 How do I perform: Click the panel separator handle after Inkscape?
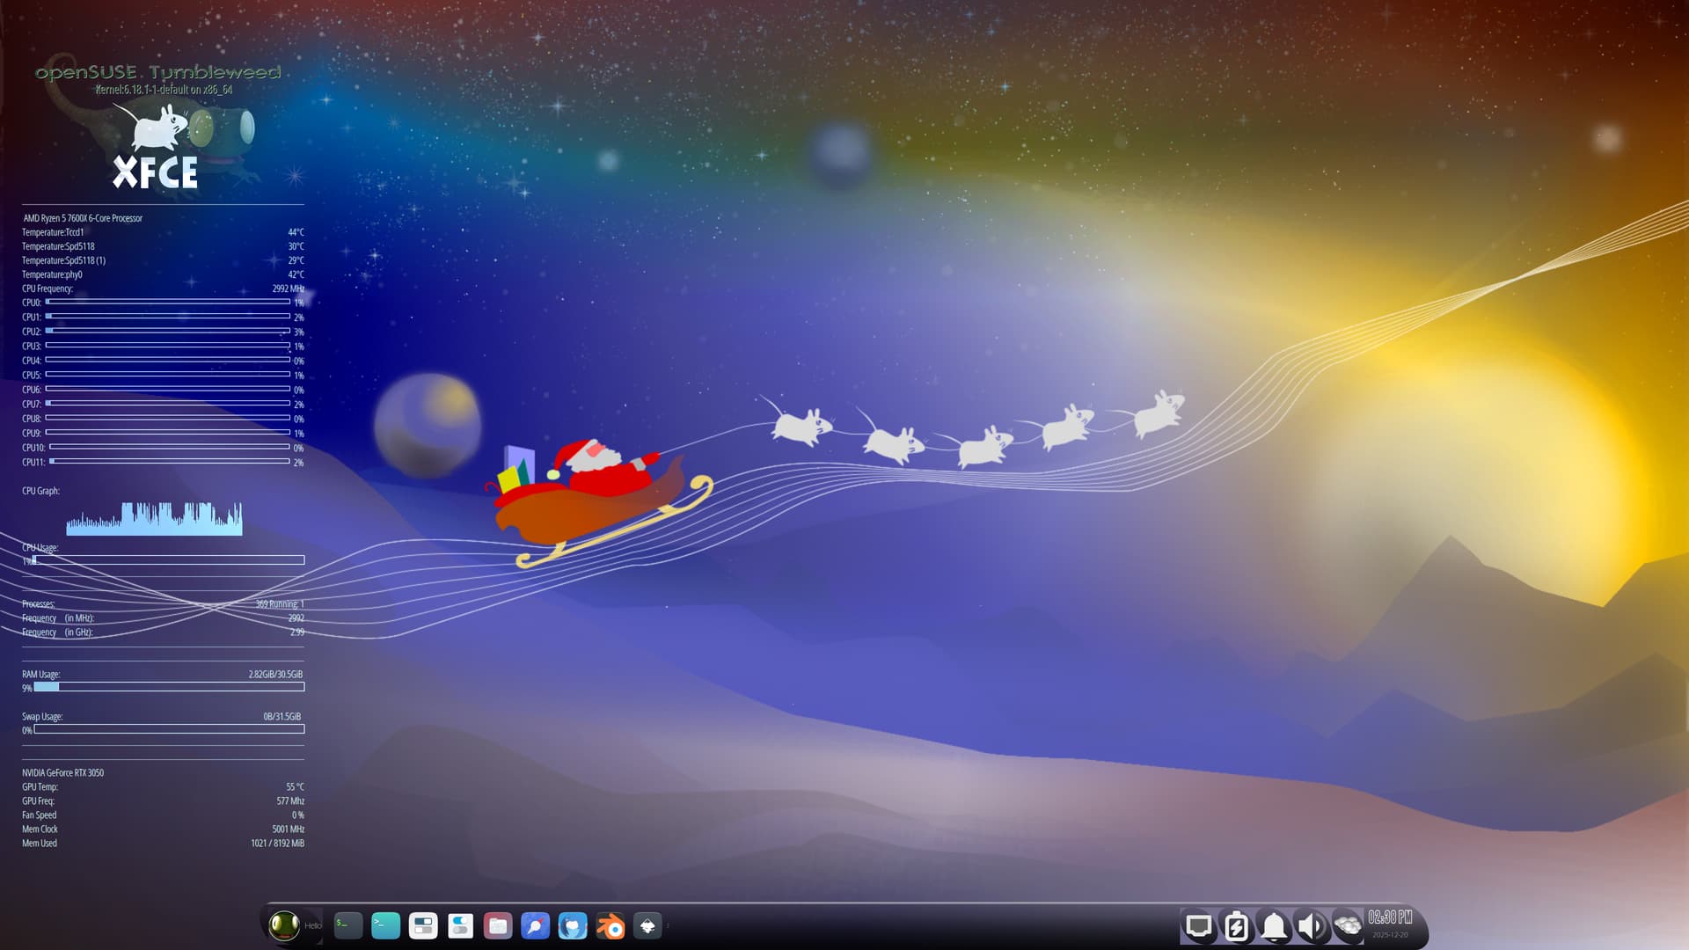668,925
